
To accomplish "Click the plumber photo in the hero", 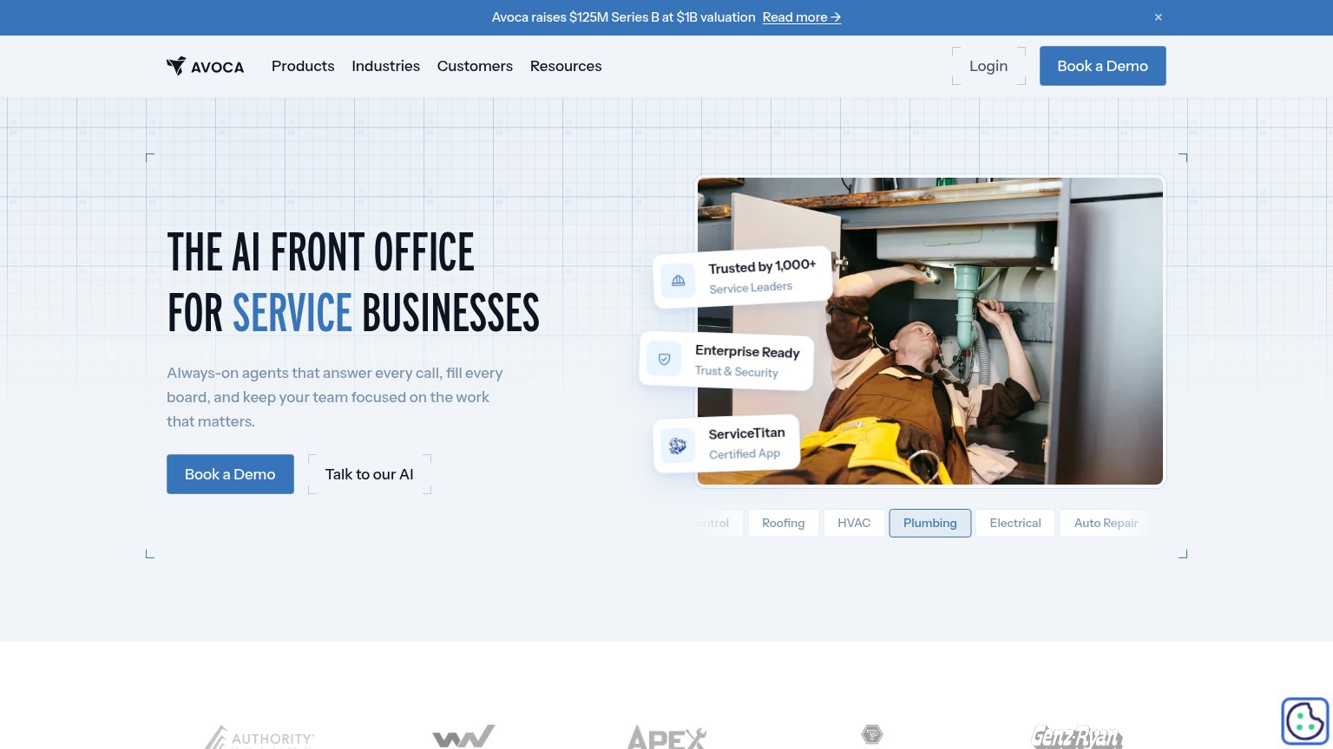I will click(x=930, y=331).
